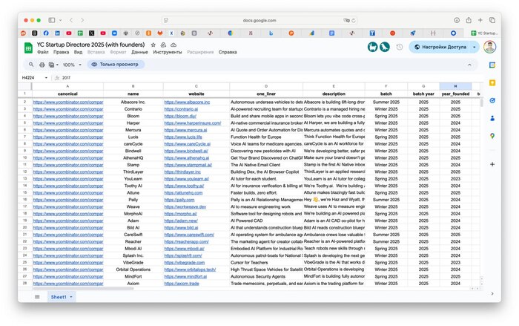
Task: Open the Данные menu
Action: [x=139, y=52]
